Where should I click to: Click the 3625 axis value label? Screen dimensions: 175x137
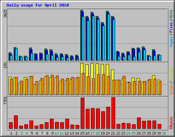point(5,13)
